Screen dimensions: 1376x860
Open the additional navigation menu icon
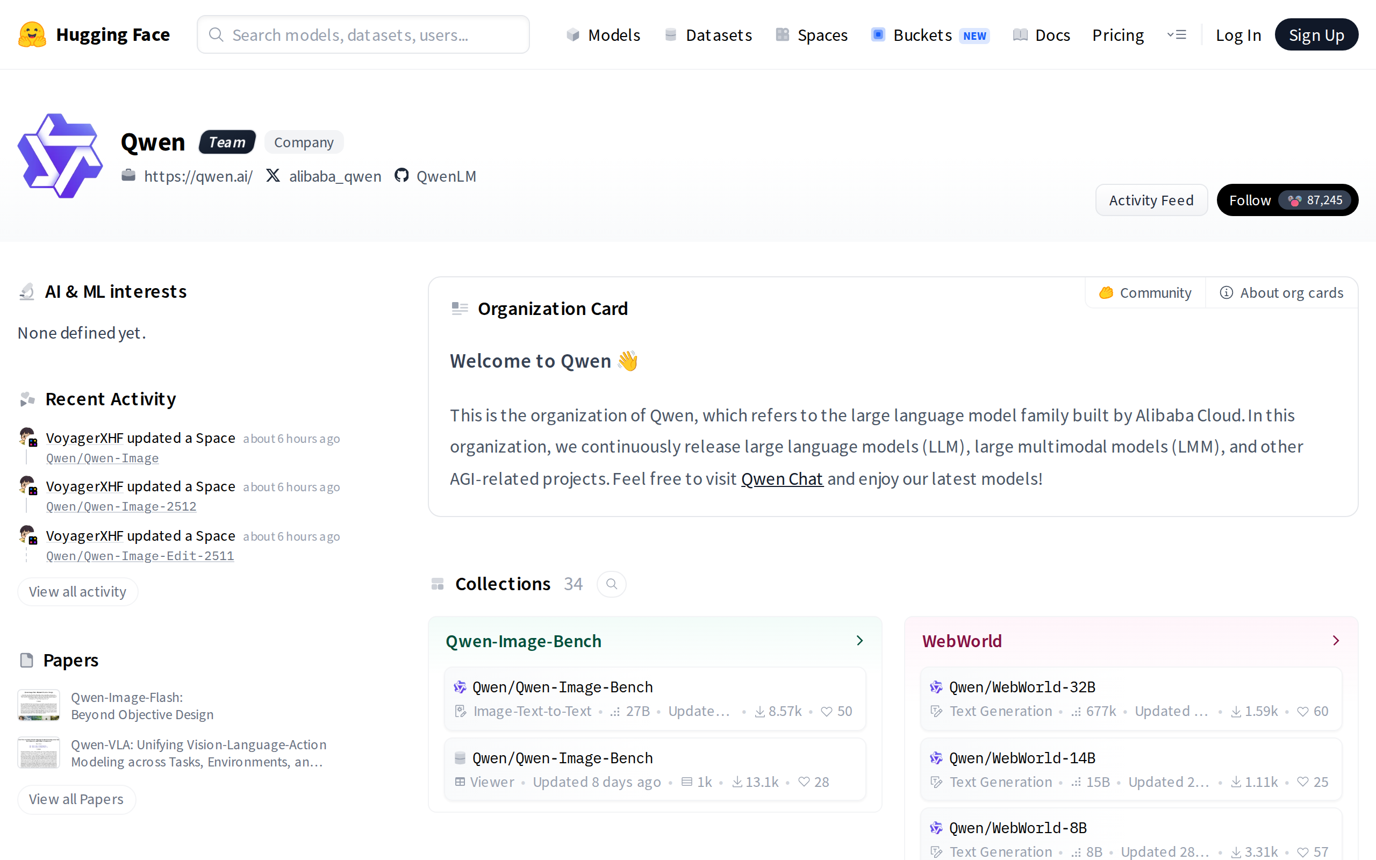(1177, 35)
